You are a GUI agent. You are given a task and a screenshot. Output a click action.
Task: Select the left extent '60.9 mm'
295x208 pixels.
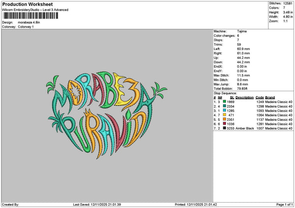243,49
